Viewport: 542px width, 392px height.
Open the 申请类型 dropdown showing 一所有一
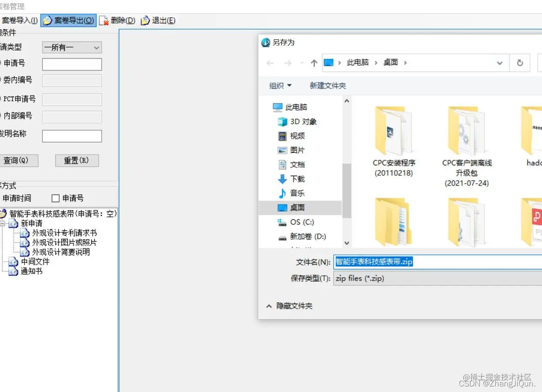72,48
